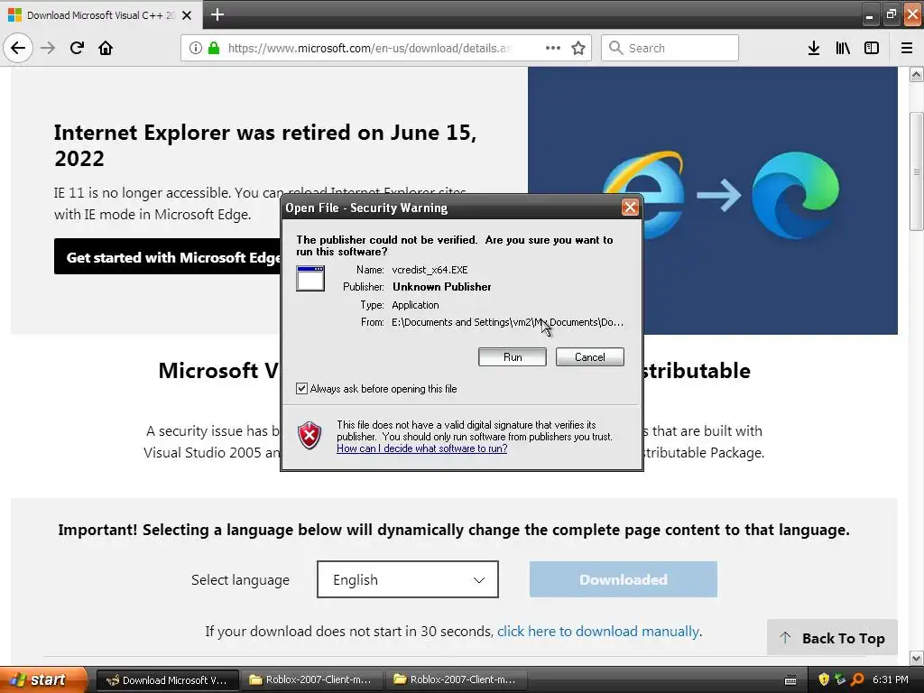Screen dimensions: 924x693
Task: Open second Roblox-2007-Client-m... taskbar folder
Action: 456,679
